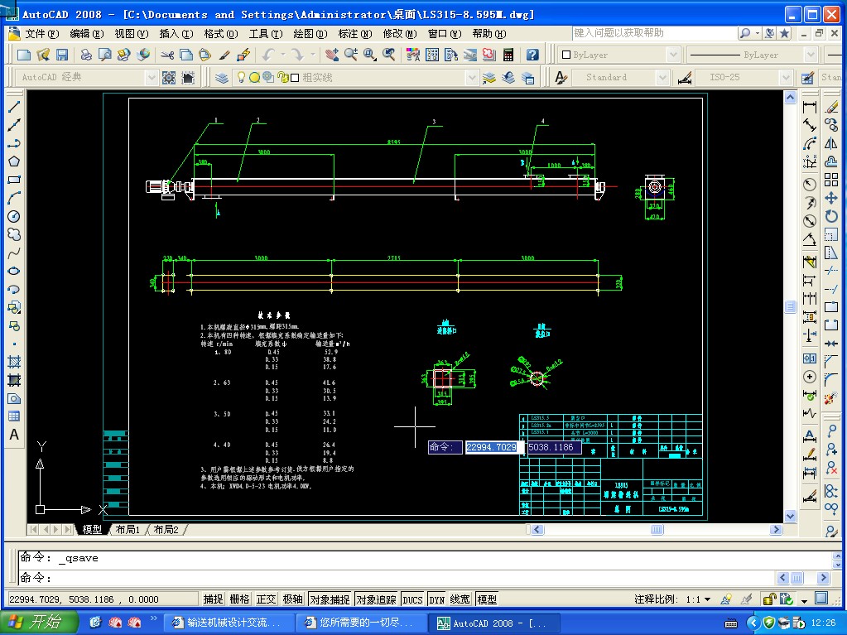Switch to the 布局1 layout tab
Screen dimensions: 847x635
coord(127,530)
